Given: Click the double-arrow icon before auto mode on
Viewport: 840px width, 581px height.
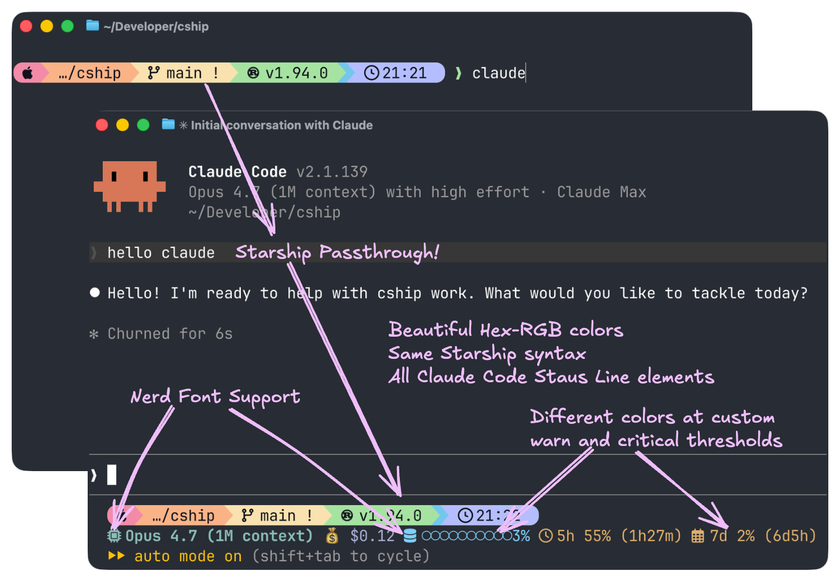Looking at the screenshot, I should tap(116, 556).
